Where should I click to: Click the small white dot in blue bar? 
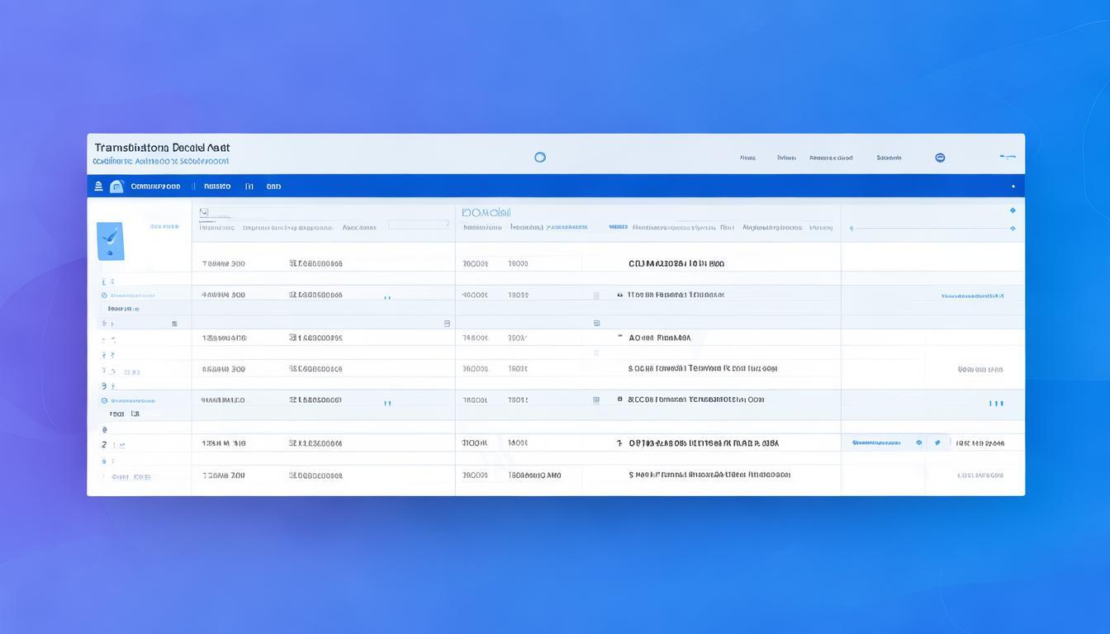pyautogui.click(x=1013, y=187)
